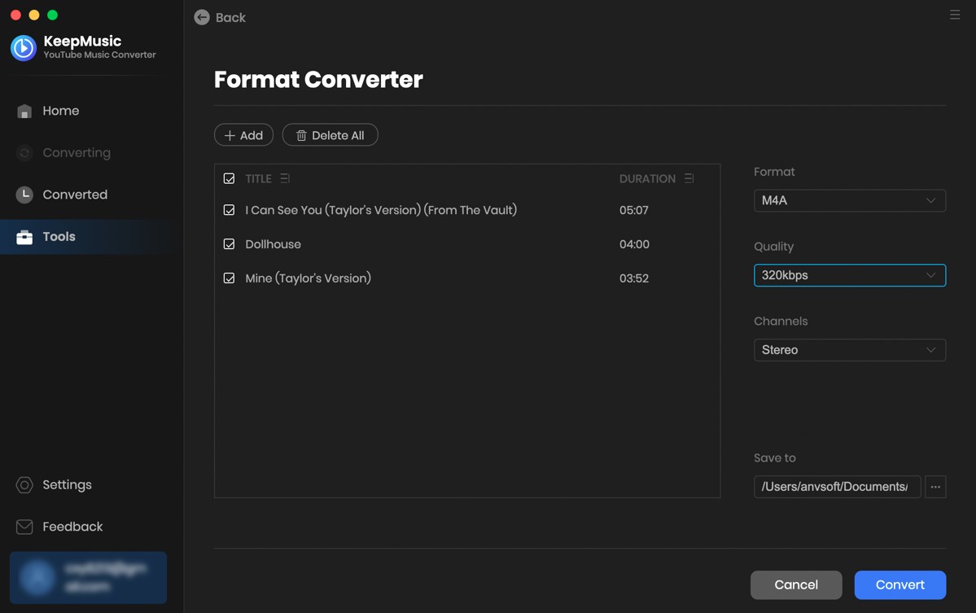This screenshot has width=976, height=613.
Task: Click the Feedback envelope icon
Action: click(x=24, y=528)
